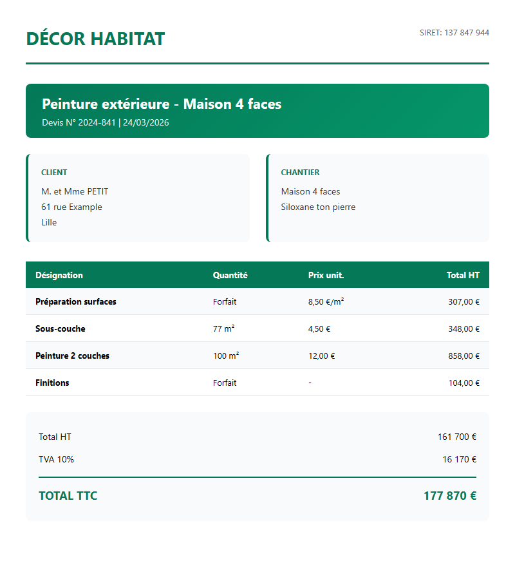Click the address '61 rue Example'

(71, 207)
